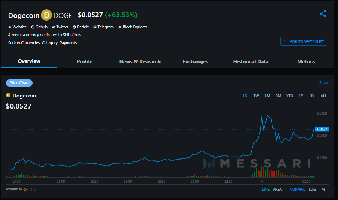Click the share icon at top right
This screenshot has height=200, width=338.
coord(323,14)
